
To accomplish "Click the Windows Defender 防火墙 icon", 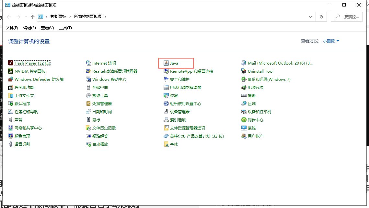I will (x=11, y=79).
